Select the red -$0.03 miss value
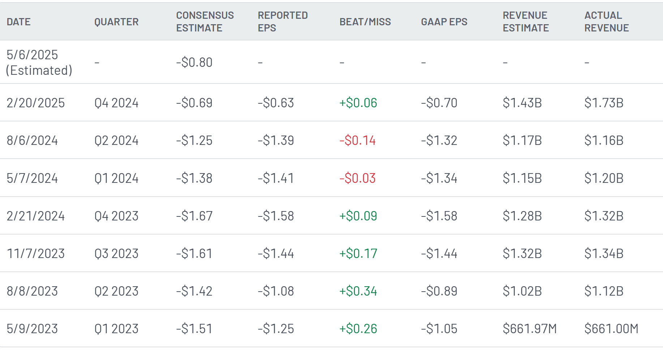The image size is (663, 352). pyautogui.click(x=358, y=178)
